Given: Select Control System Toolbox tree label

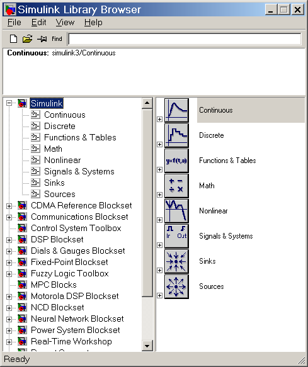Looking at the screenshot, I should pos(76,229).
